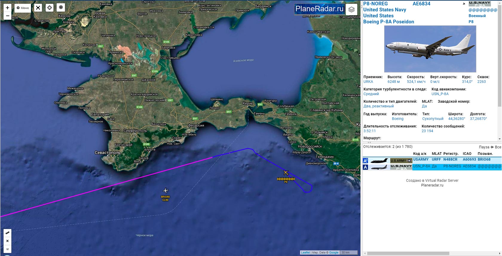Toggle fullscreen map view icon
This screenshot has width=502, height=256.
pyautogui.click(x=38, y=8)
